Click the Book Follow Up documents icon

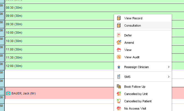pos(119,86)
